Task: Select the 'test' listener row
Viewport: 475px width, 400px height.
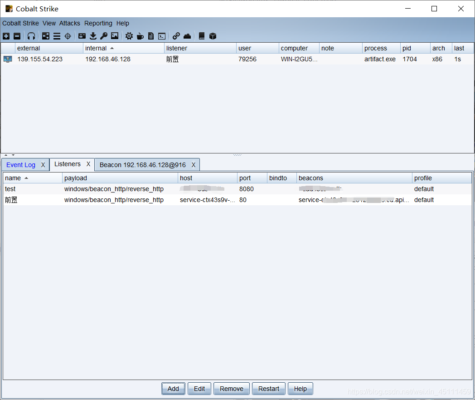Action: click(237, 189)
